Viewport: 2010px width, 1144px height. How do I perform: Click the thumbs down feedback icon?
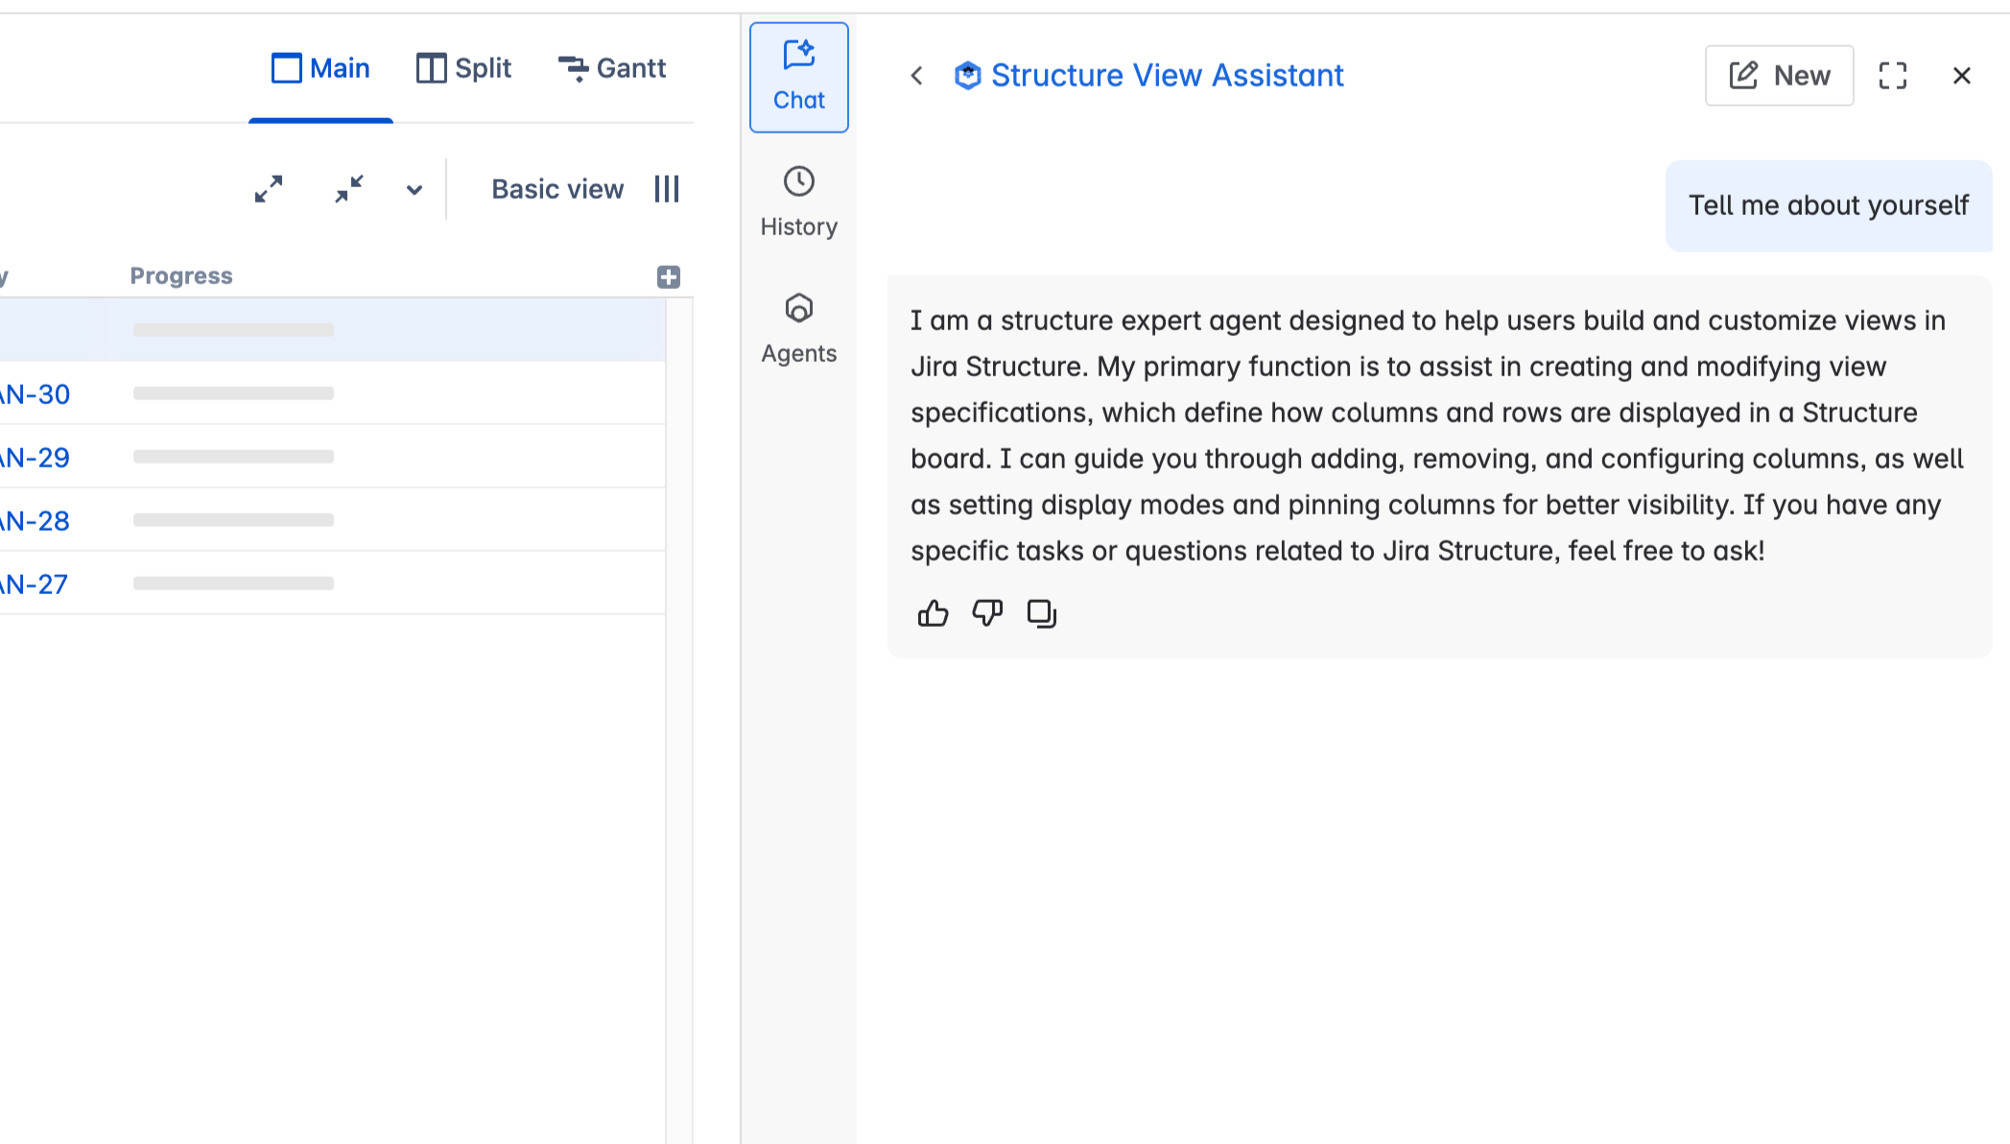[x=987, y=613]
